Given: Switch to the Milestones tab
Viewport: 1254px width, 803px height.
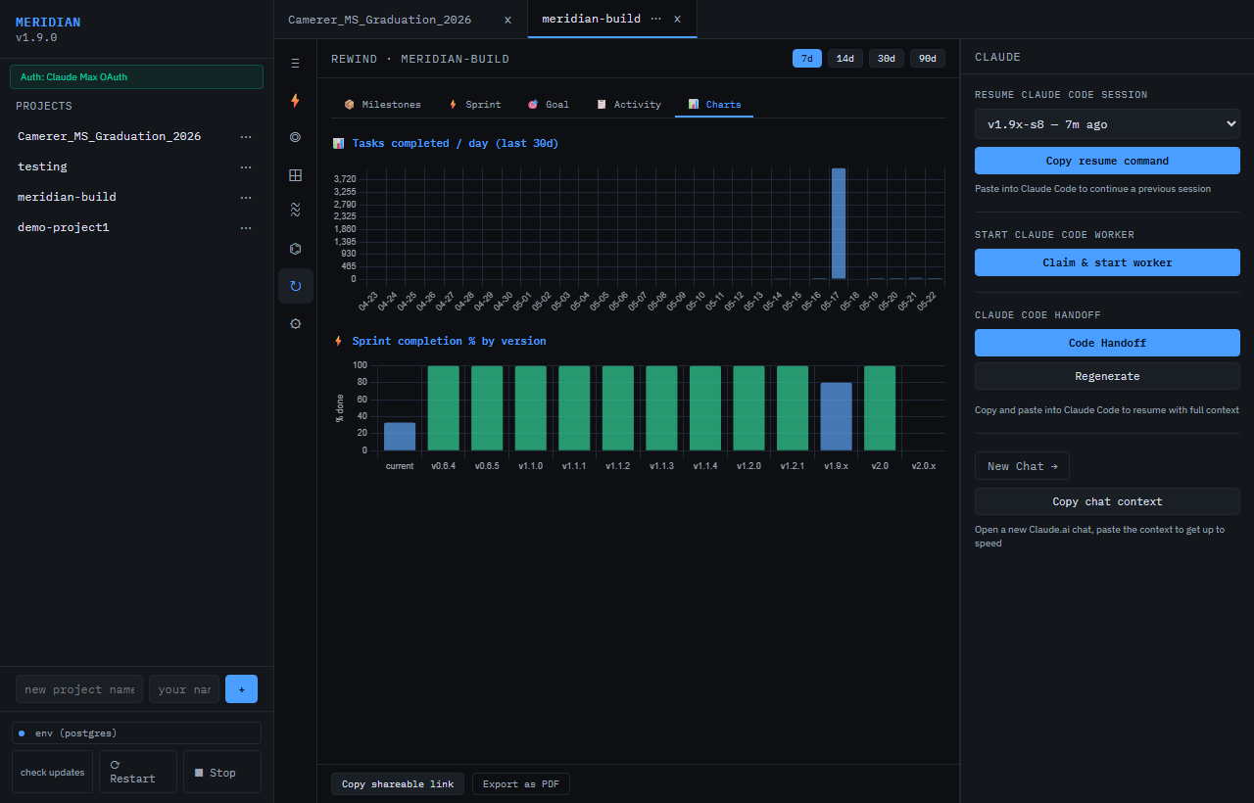Looking at the screenshot, I should [382, 104].
